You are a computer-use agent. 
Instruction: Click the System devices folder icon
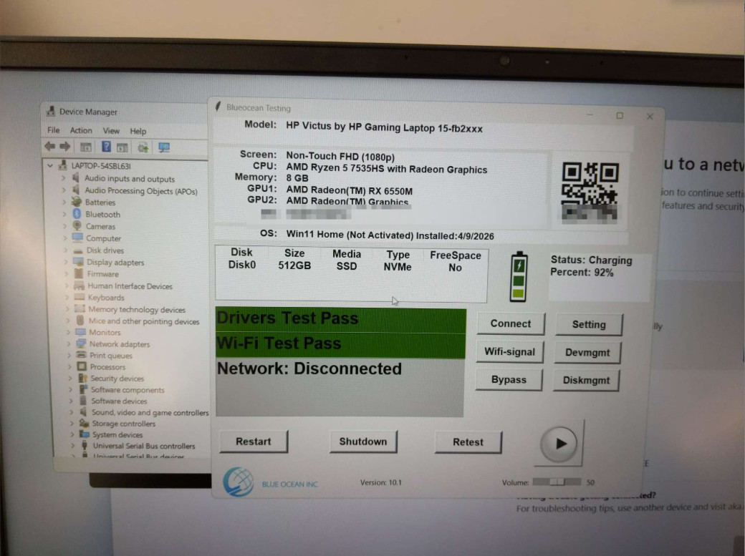[x=85, y=434]
